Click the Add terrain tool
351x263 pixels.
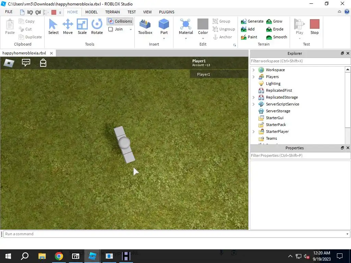248,29
